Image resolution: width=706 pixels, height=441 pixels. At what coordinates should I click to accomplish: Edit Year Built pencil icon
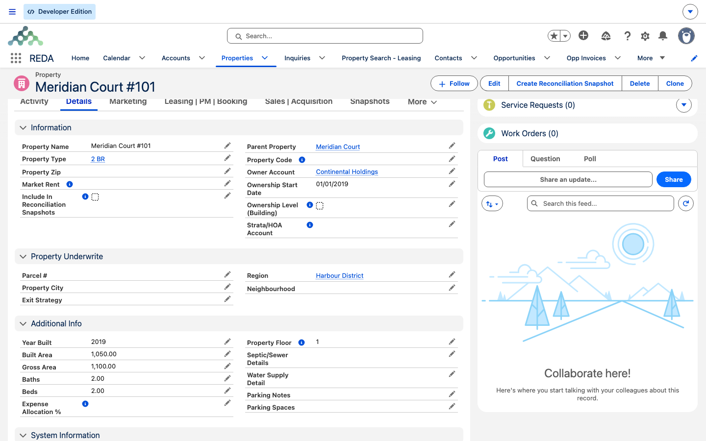click(x=227, y=342)
